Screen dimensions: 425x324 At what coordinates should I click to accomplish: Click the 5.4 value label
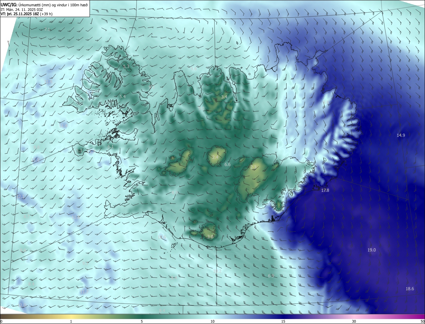click(x=123, y=96)
